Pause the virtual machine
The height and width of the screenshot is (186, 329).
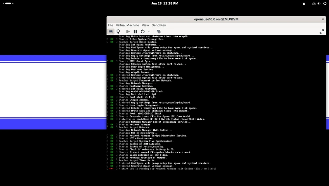tap(135, 32)
